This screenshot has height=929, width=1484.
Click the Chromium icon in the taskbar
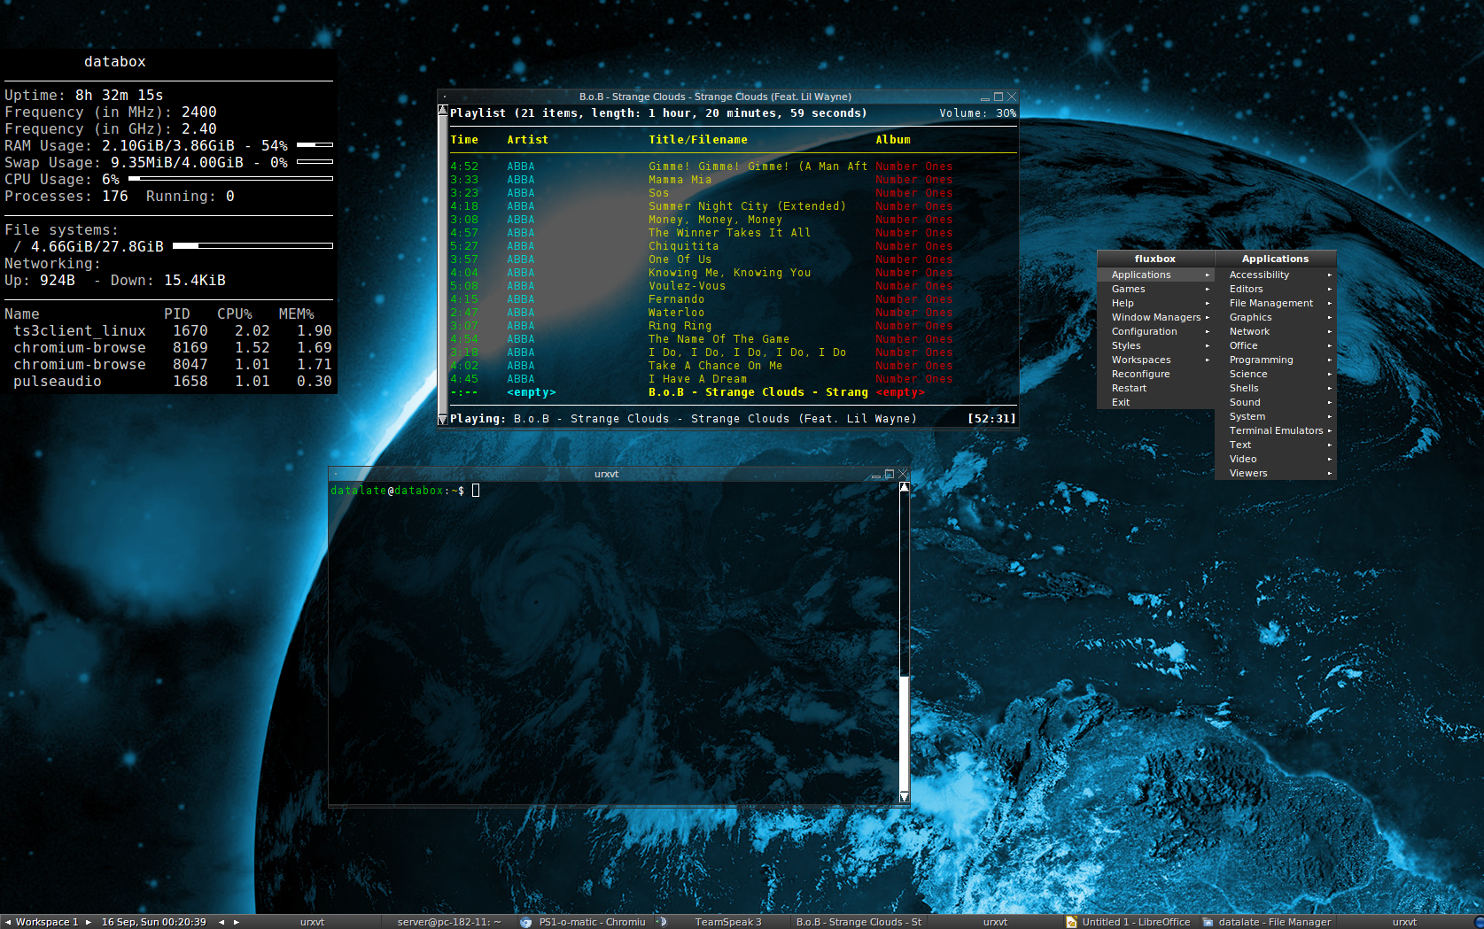click(525, 922)
